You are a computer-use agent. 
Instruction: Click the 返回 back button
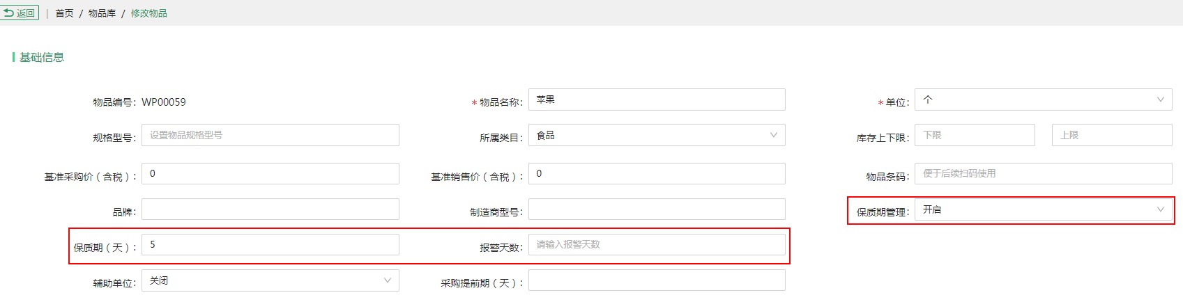(19, 13)
